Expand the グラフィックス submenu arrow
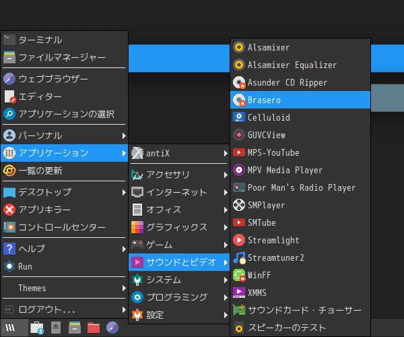The image size is (404, 337). pos(226,227)
